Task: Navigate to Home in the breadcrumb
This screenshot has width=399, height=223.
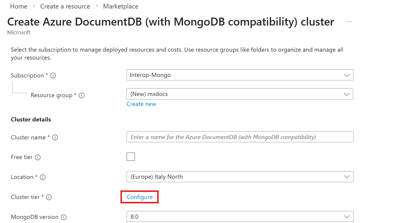Action: coord(19,6)
